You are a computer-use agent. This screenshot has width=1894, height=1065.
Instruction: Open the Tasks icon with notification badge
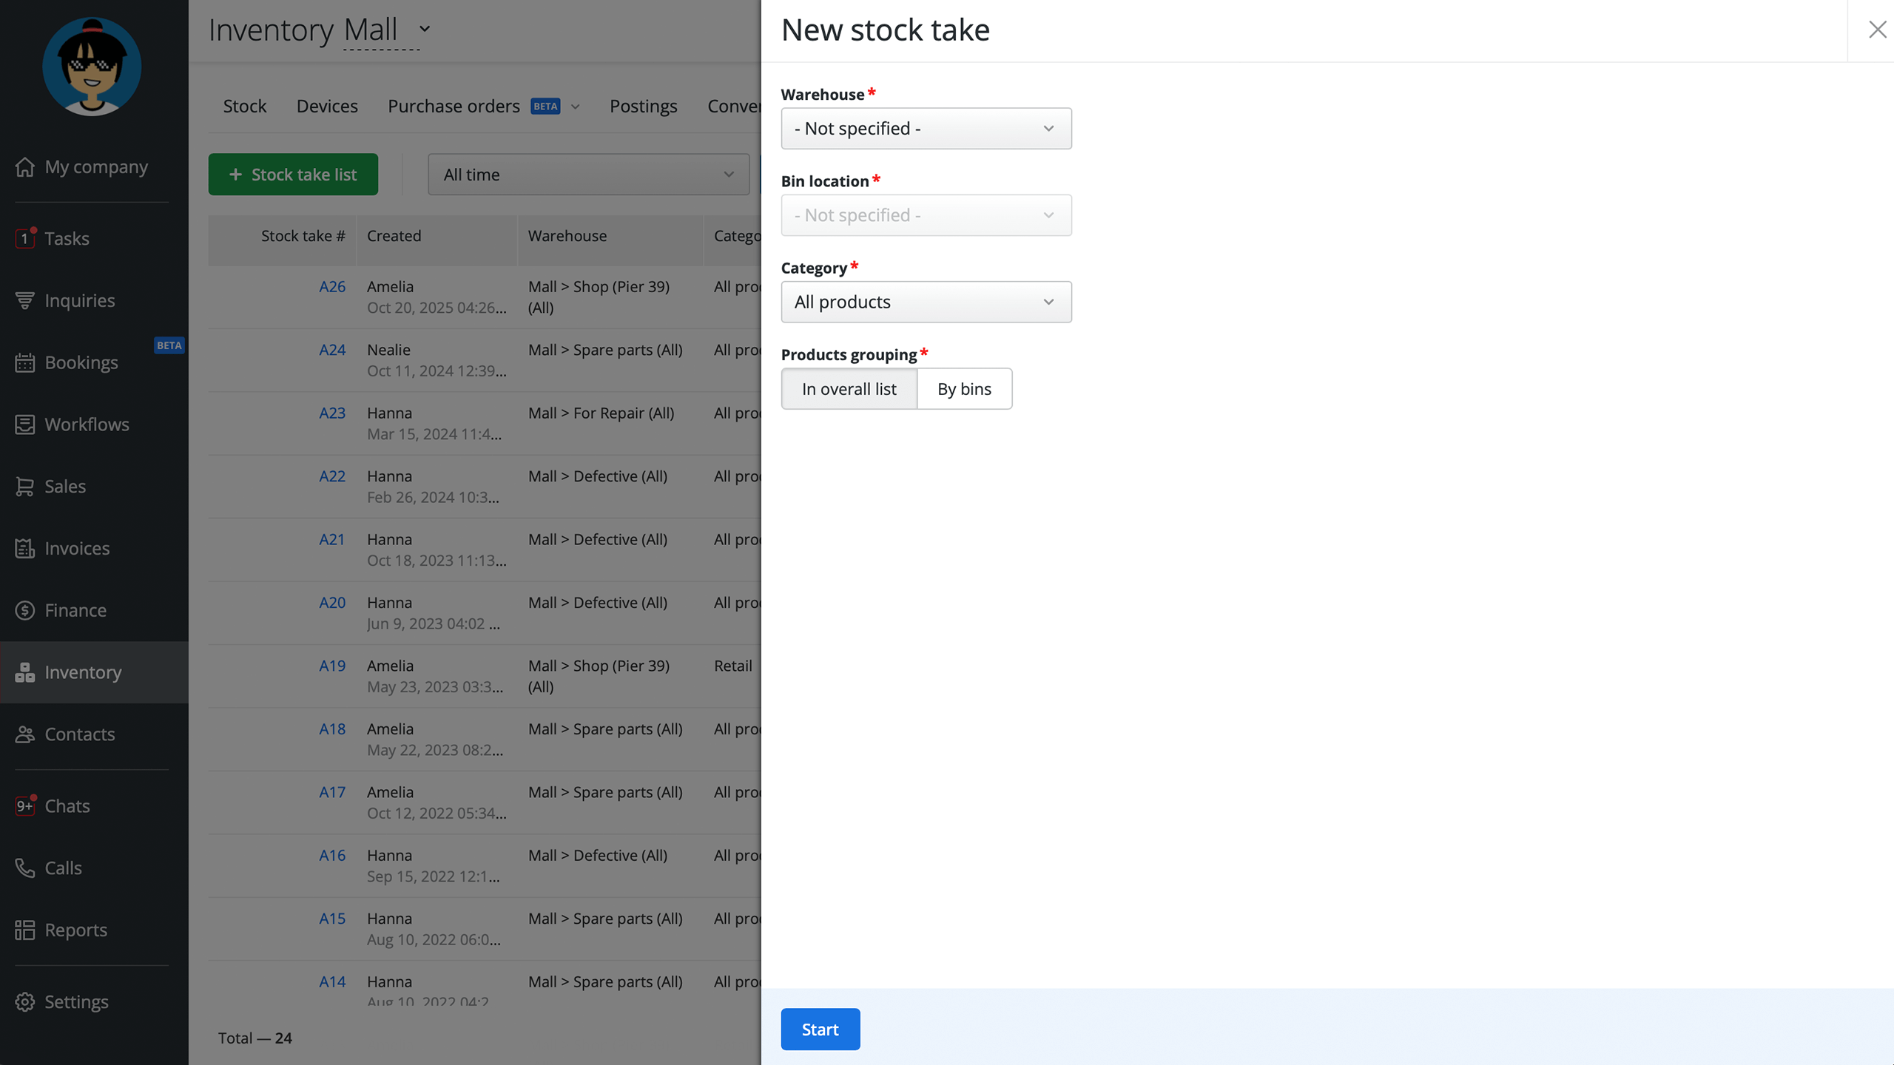click(x=25, y=238)
